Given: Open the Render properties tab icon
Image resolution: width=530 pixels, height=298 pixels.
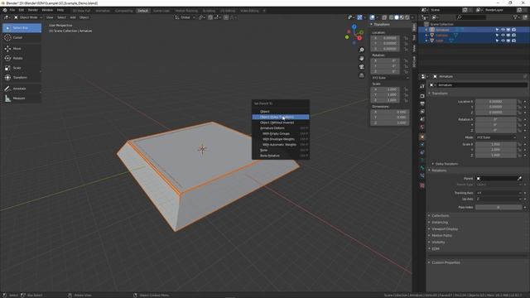Looking at the screenshot, I should pyautogui.click(x=422, y=96).
